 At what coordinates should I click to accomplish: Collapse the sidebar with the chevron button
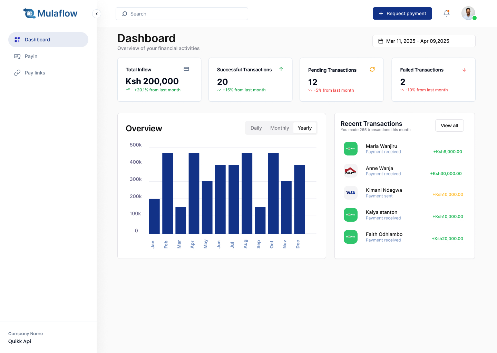(x=97, y=14)
